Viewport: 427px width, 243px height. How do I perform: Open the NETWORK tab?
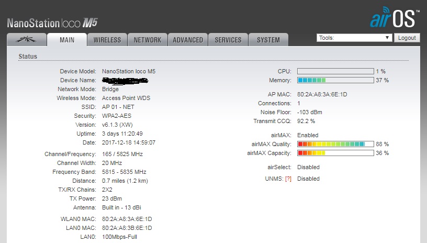pos(148,40)
